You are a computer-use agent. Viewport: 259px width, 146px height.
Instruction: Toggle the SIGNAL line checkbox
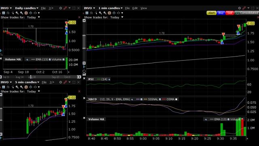[x=160, y=99]
